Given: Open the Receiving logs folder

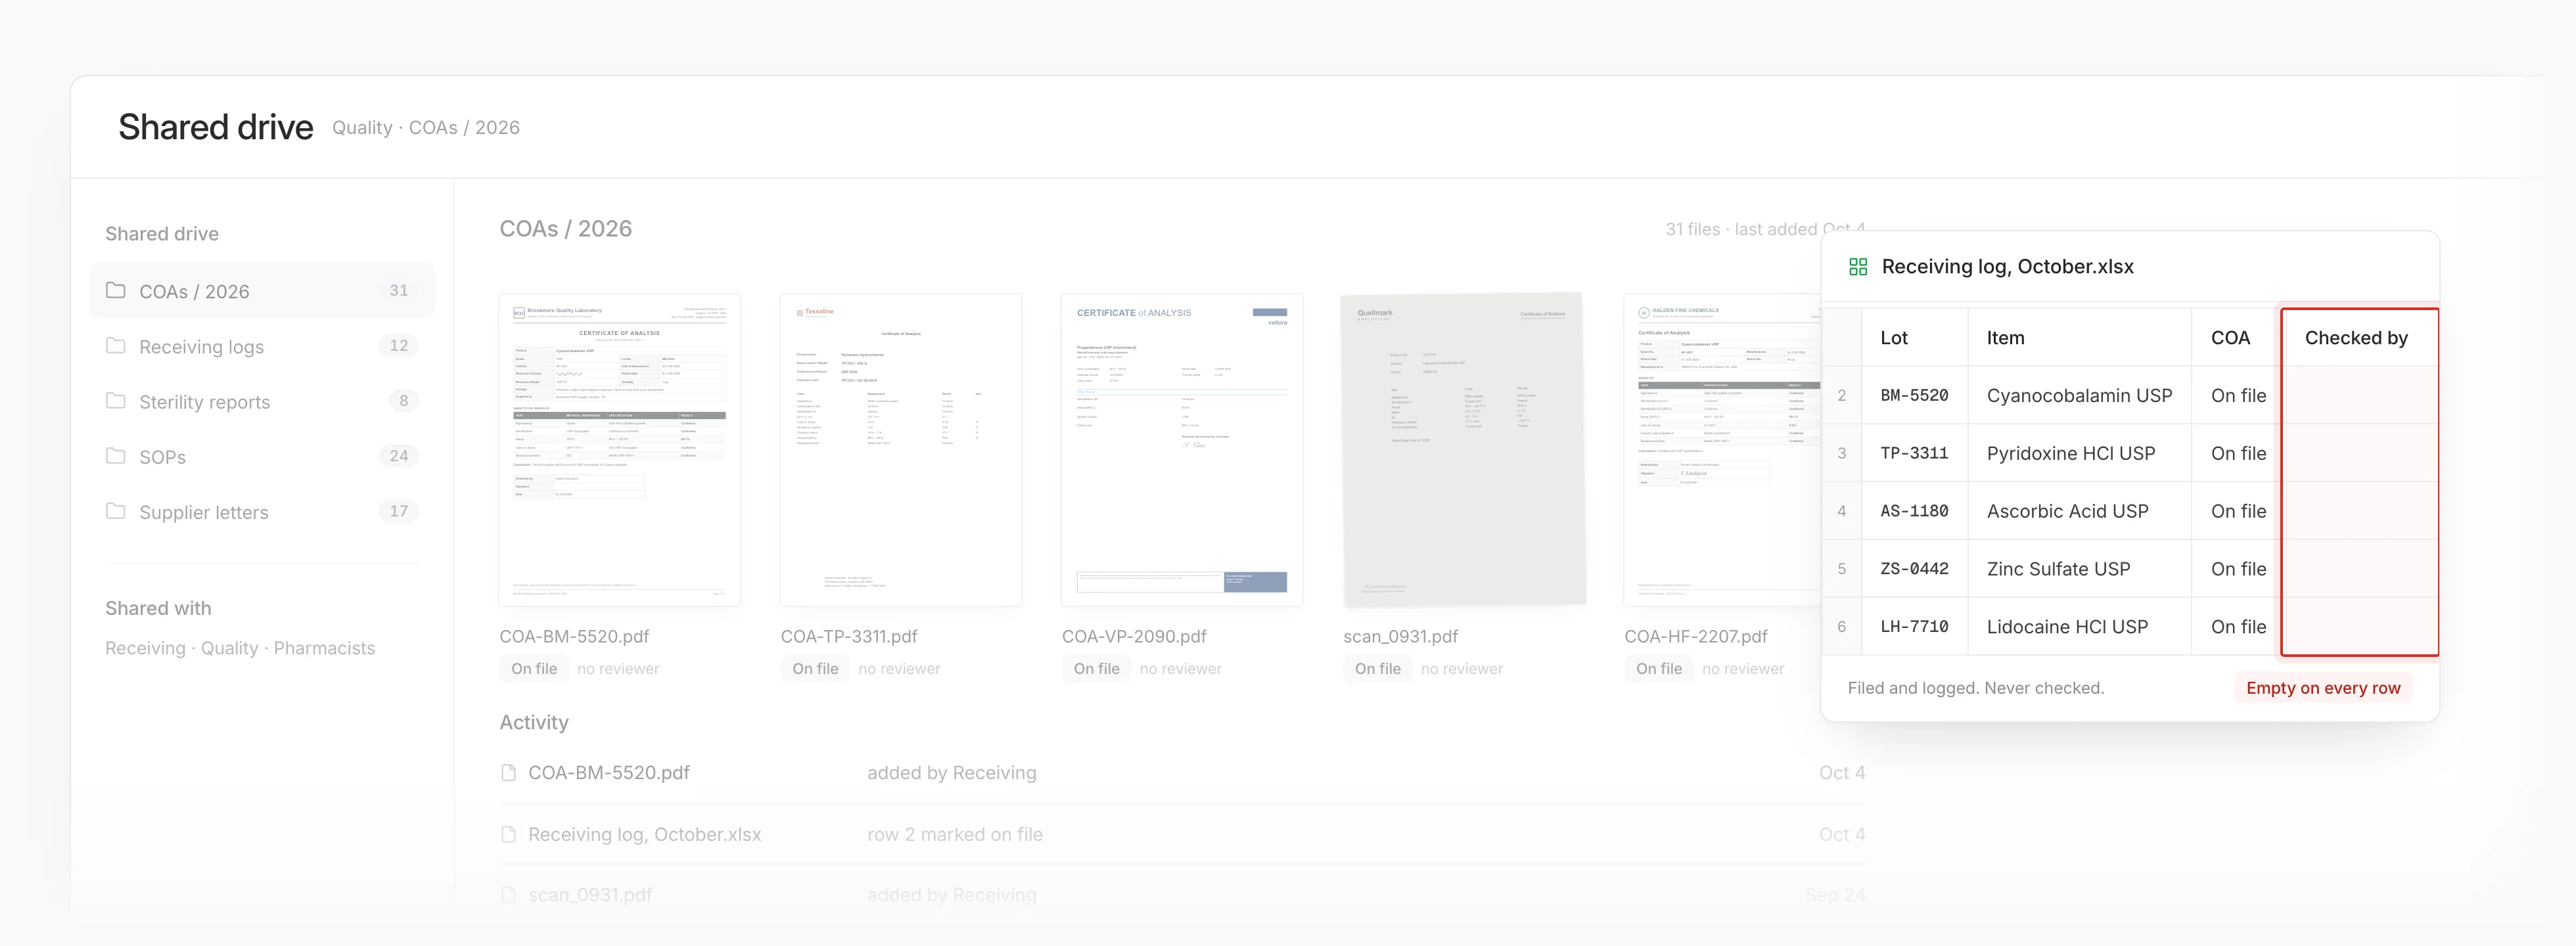Looking at the screenshot, I should coord(262,346).
